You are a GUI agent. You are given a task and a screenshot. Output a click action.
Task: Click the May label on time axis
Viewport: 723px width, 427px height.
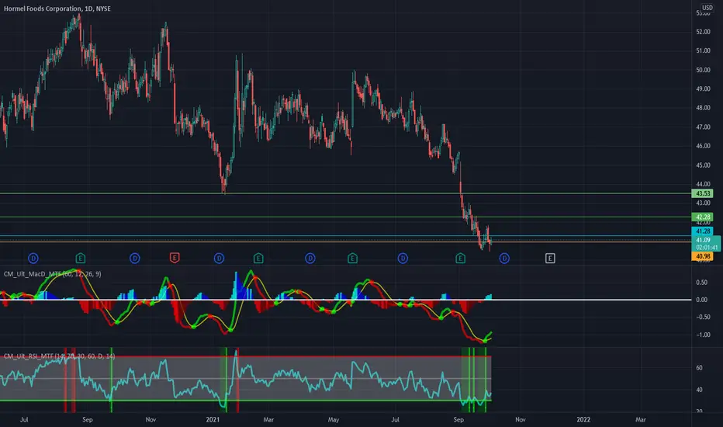tap(334, 419)
